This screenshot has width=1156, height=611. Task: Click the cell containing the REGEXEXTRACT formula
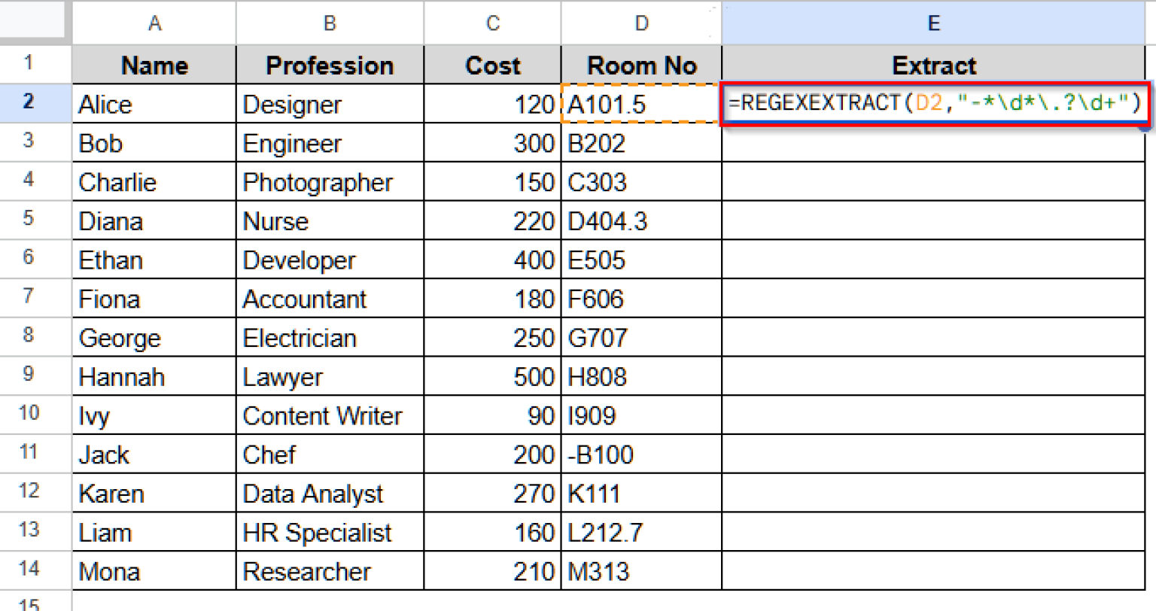(x=933, y=103)
